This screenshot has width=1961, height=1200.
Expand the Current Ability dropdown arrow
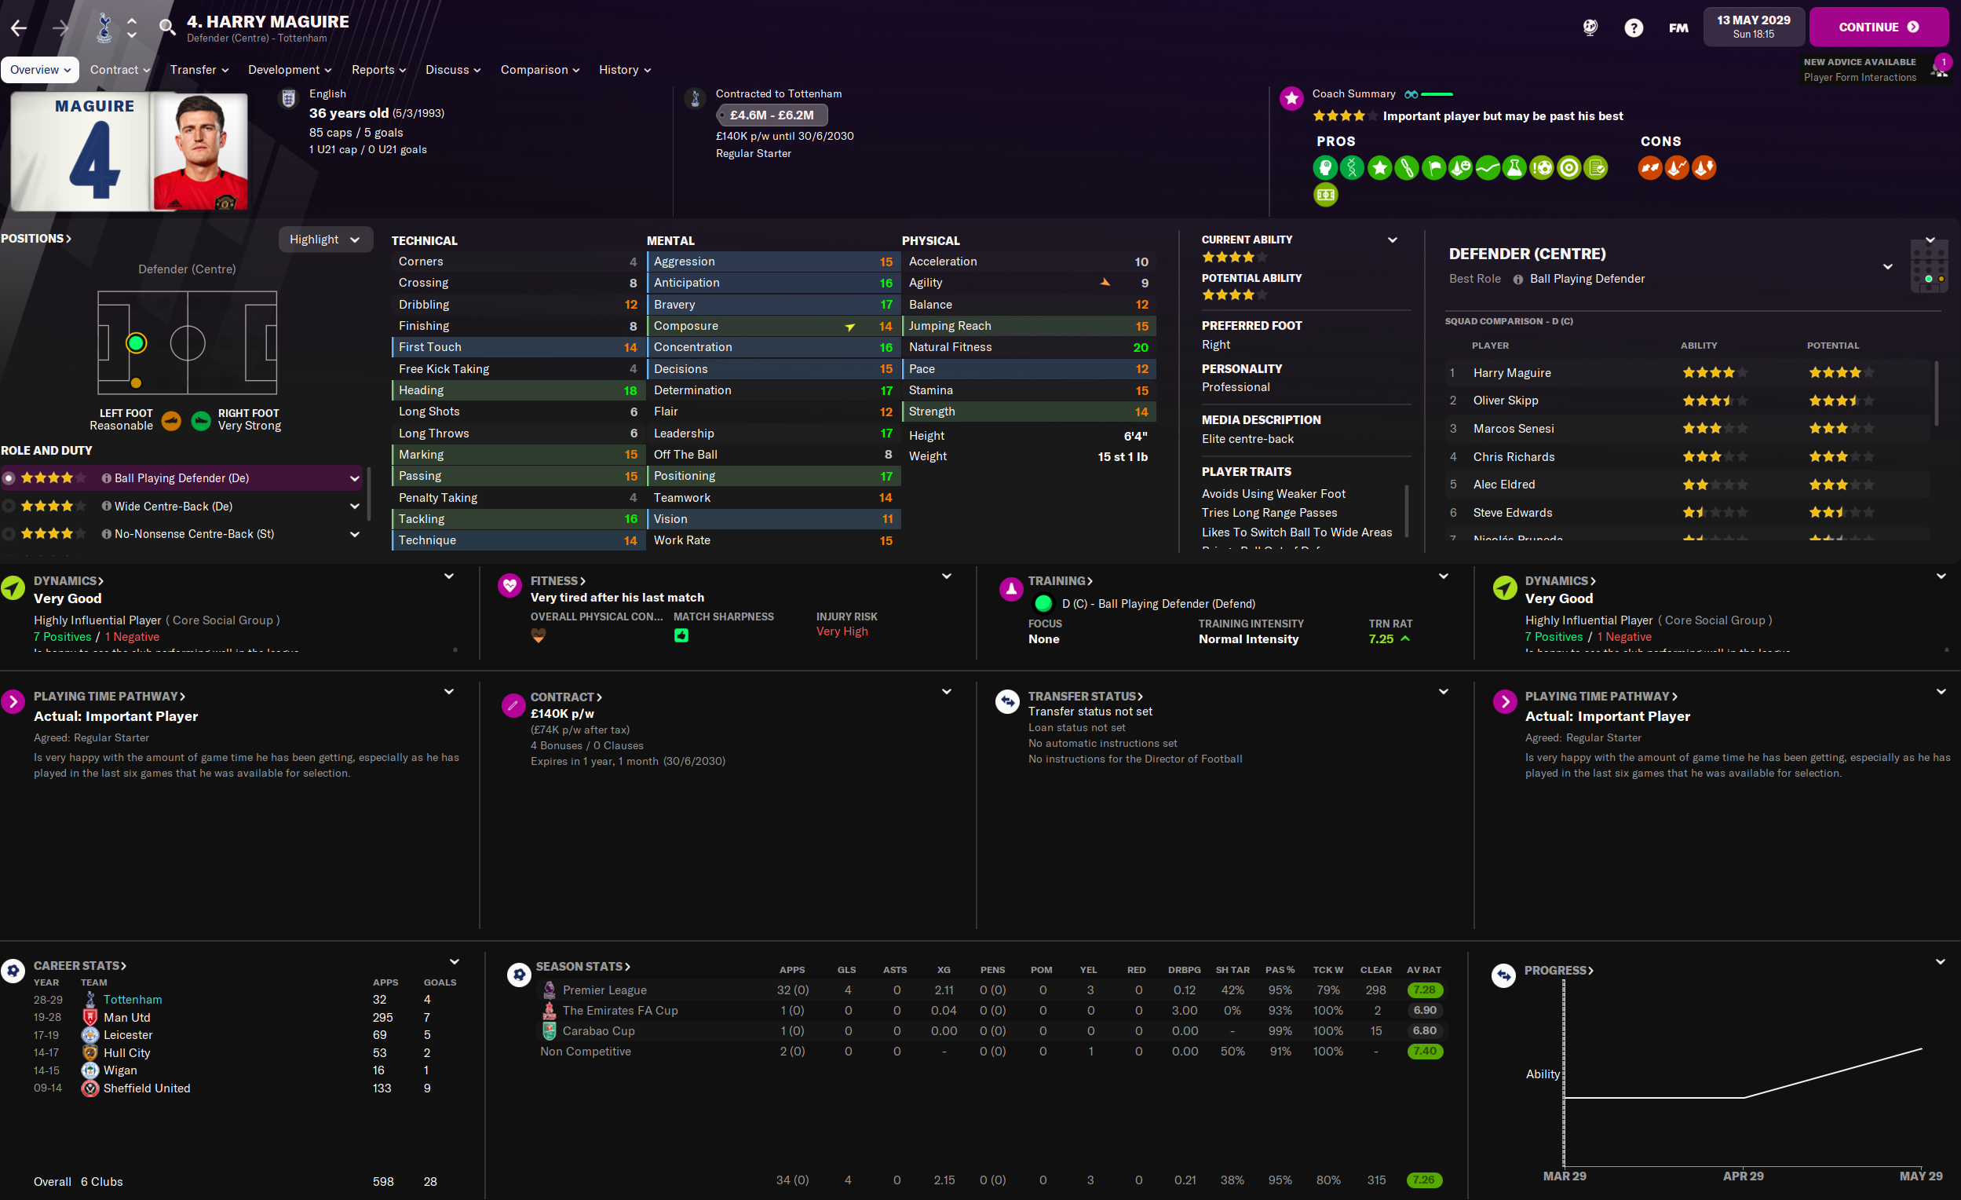point(1392,240)
